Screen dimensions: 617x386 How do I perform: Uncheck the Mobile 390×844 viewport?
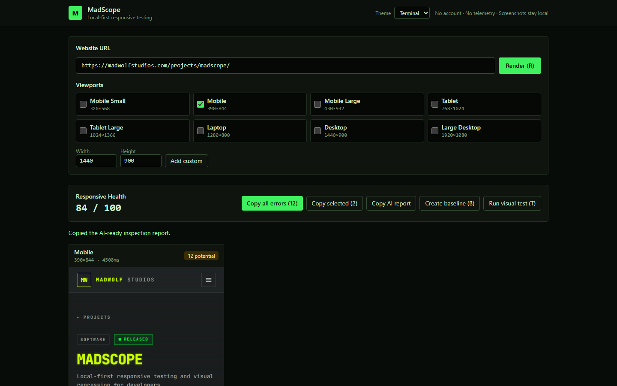click(201, 104)
